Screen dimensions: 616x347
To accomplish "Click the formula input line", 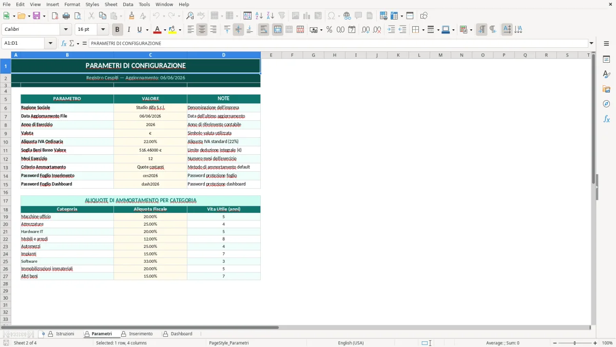I will tap(338, 43).
